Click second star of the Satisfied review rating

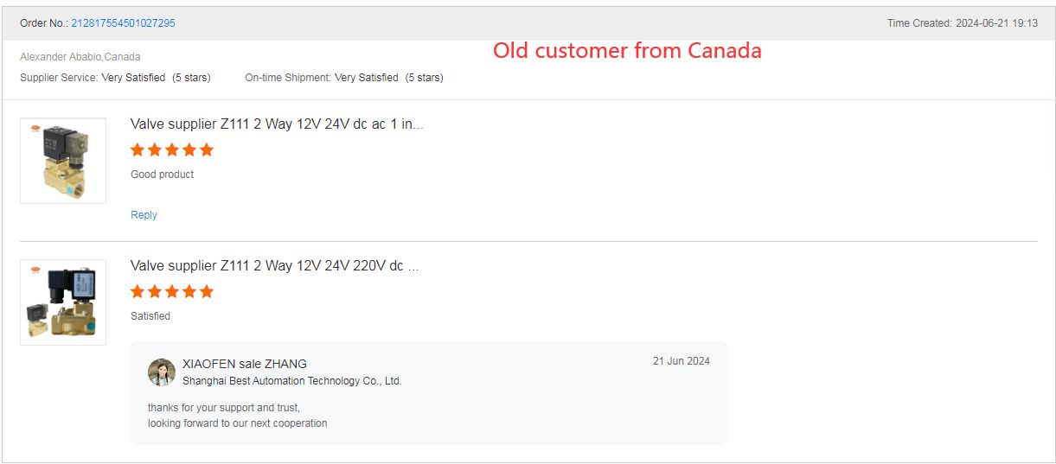tap(155, 291)
